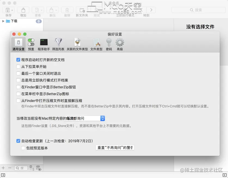This screenshot has height=178, width=228.
Task: Click the tree structure icon in bottom bar
Action: 32,168
